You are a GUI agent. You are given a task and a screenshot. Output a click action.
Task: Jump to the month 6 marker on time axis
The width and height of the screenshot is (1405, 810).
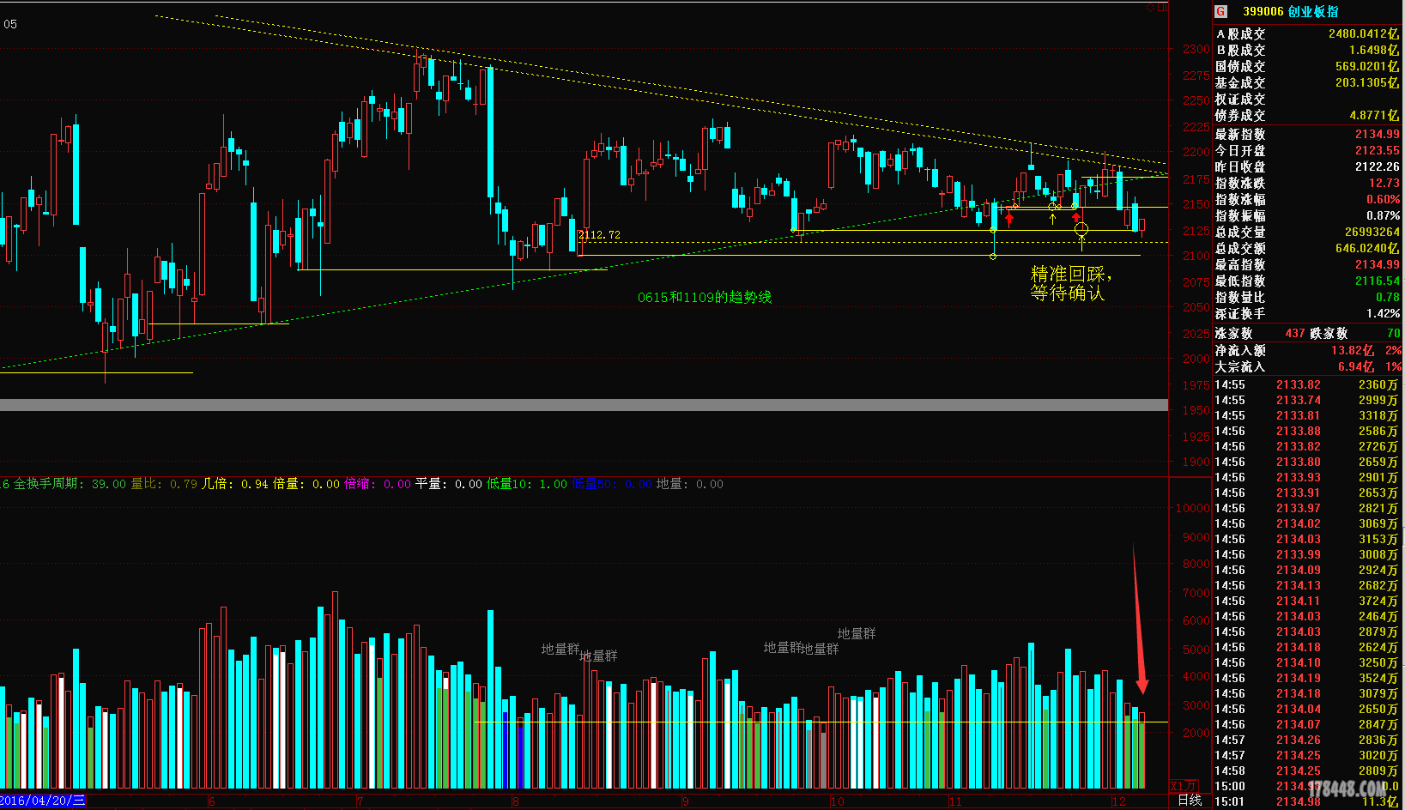pos(211,801)
